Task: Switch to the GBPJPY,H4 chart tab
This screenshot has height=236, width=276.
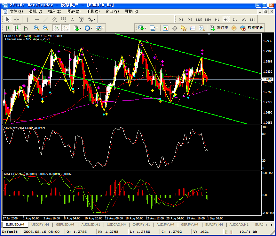Action: click(190, 225)
